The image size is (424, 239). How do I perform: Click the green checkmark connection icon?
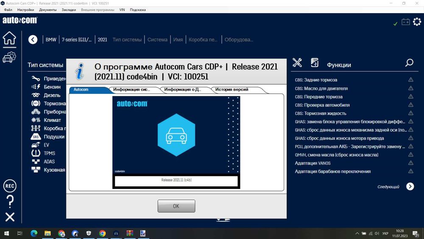(x=395, y=24)
